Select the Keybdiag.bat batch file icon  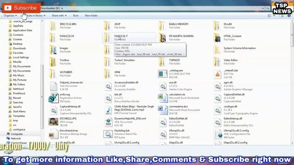click(x=108, y=134)
